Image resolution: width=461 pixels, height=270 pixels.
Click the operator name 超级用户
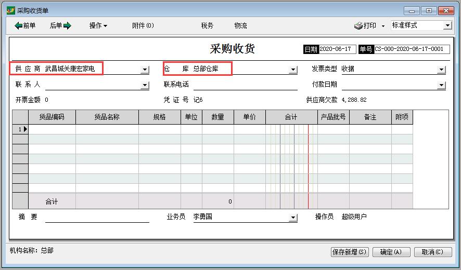coord(354,217)
